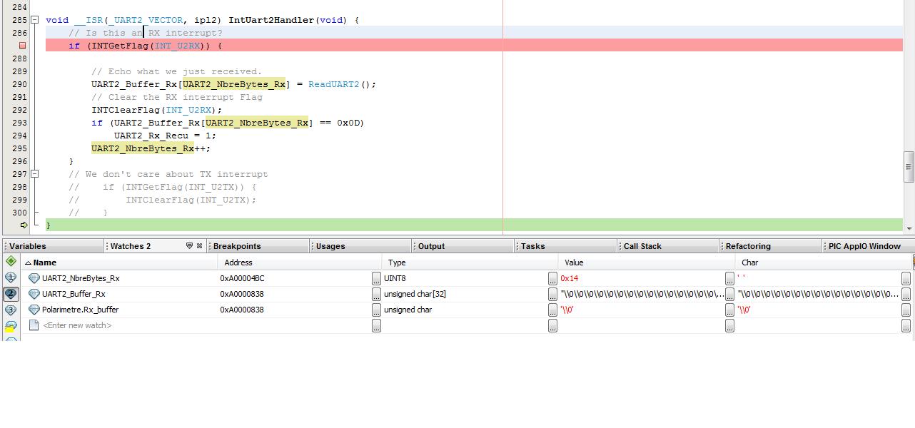Sort watches by the Name column header
Image resolution: width=915 pixels, height=428 pixels.
[x=119, y=263]
